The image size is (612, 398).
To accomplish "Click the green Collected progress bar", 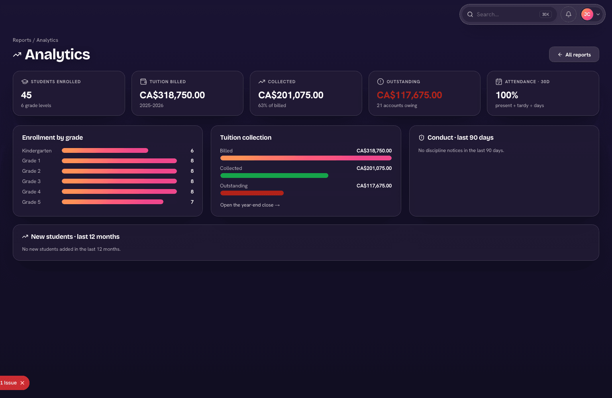I will tap(274, 176).
